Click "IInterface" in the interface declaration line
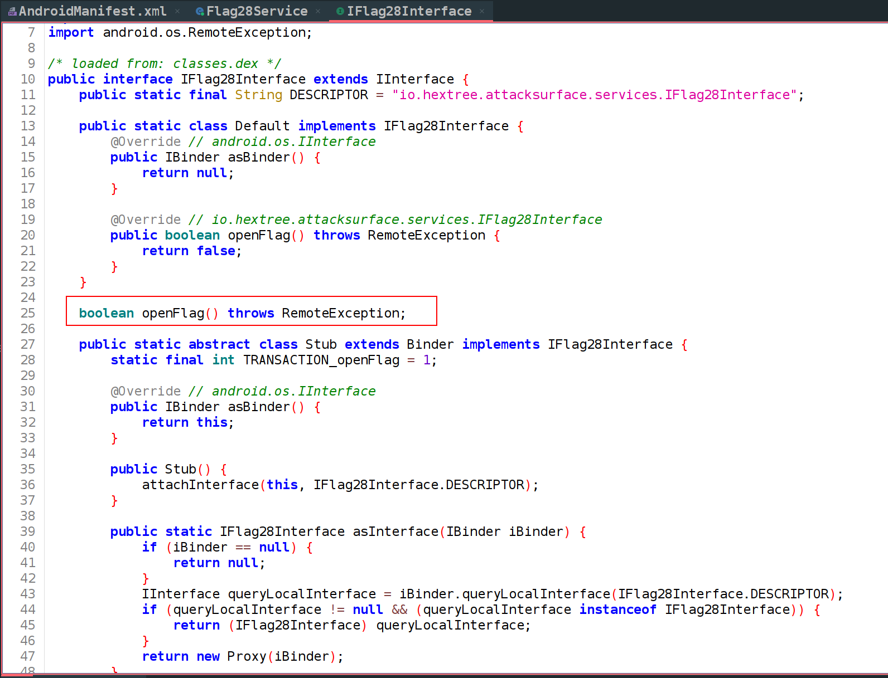Image resolution: width=888 pixels, height=678 pixels. [415, 79]
